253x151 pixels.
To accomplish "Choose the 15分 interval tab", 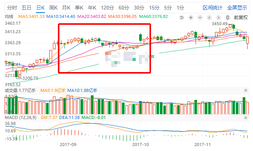I will point(154,8).
